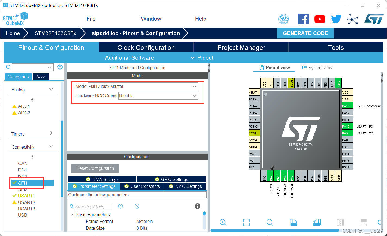This screenshot has height=236, width=387.
Task: Click the fit-to-screen frame icon
Action: click(246, 222)
